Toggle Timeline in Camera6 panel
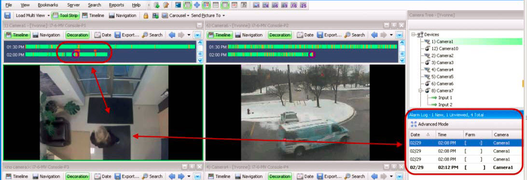The width and height of the screenshot is (527, 180). point(219,35)
